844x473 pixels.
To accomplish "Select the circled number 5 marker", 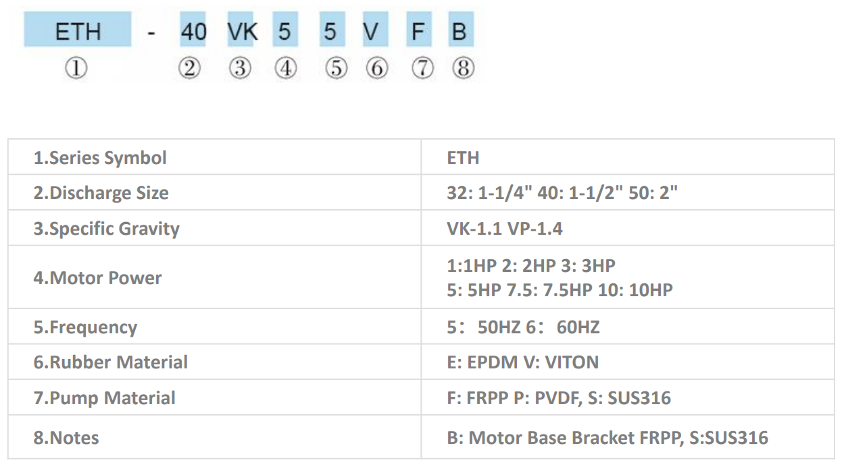I will (336, 69).
